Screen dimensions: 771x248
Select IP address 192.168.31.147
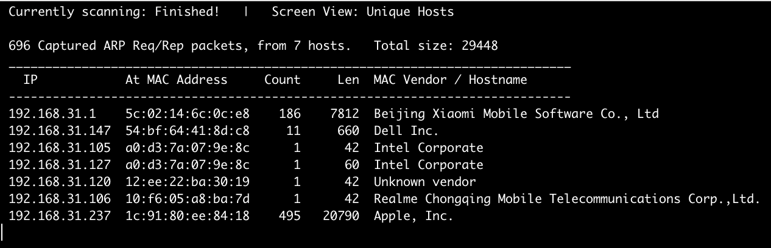click(60, 131)
